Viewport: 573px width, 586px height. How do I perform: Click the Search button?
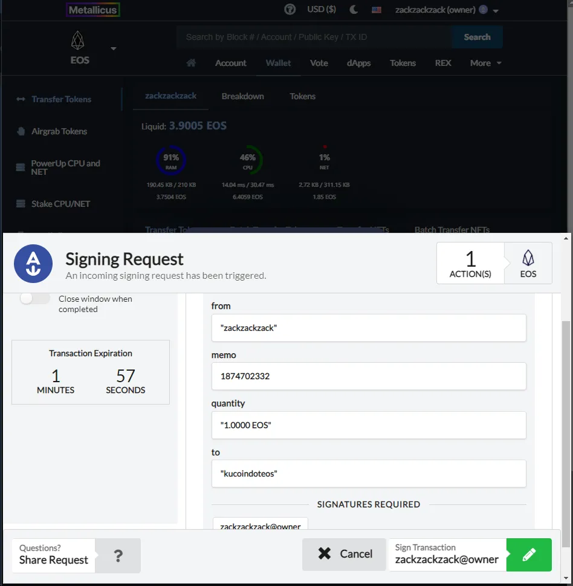click(x=477, y=37)
